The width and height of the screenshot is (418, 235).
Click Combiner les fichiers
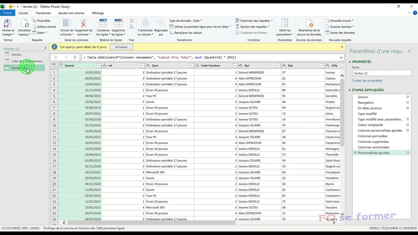point(251,33)
